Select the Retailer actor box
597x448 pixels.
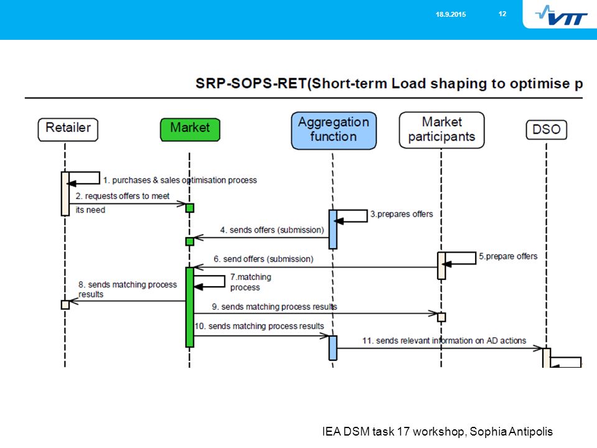tap(68, 129)
